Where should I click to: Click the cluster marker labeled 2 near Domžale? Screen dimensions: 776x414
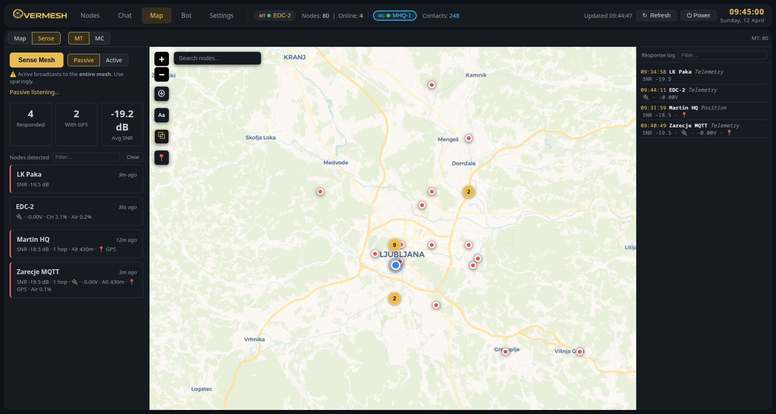(468, 192)
